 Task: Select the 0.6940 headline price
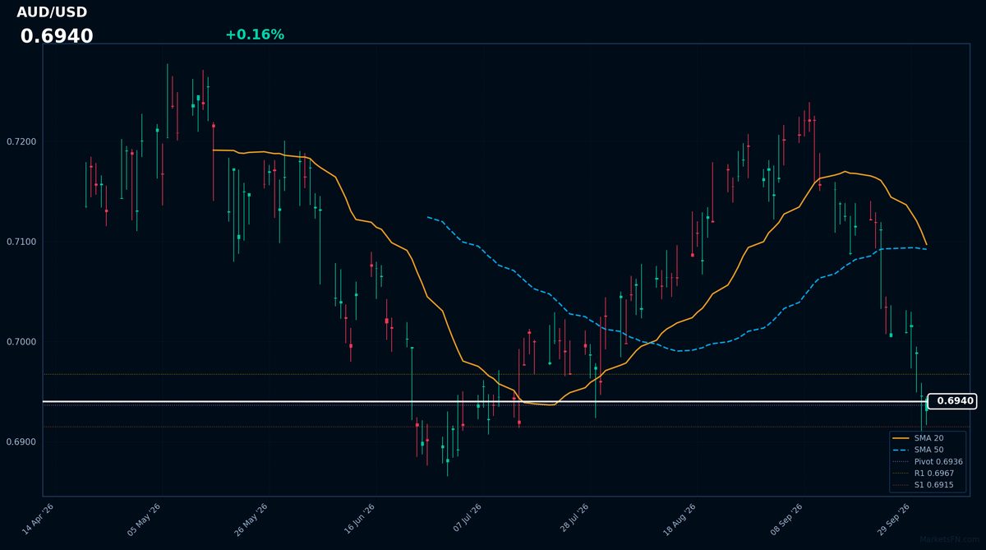point(57,36)
